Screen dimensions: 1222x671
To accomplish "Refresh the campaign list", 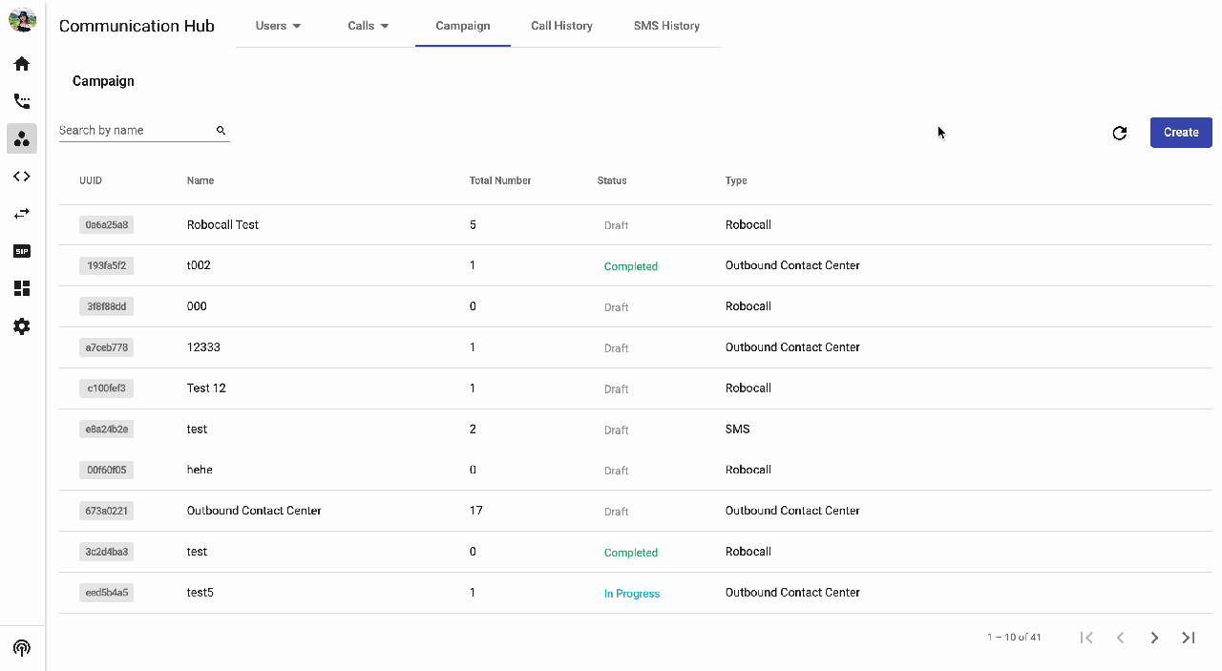I will [1120, 133].
